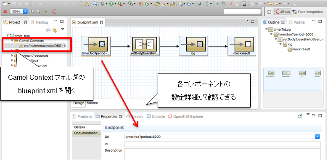Screen dimensions: 328x160
Task: Switch to Fuse Integration perspective
Action: pyautogui.click(x=307, y=12)
